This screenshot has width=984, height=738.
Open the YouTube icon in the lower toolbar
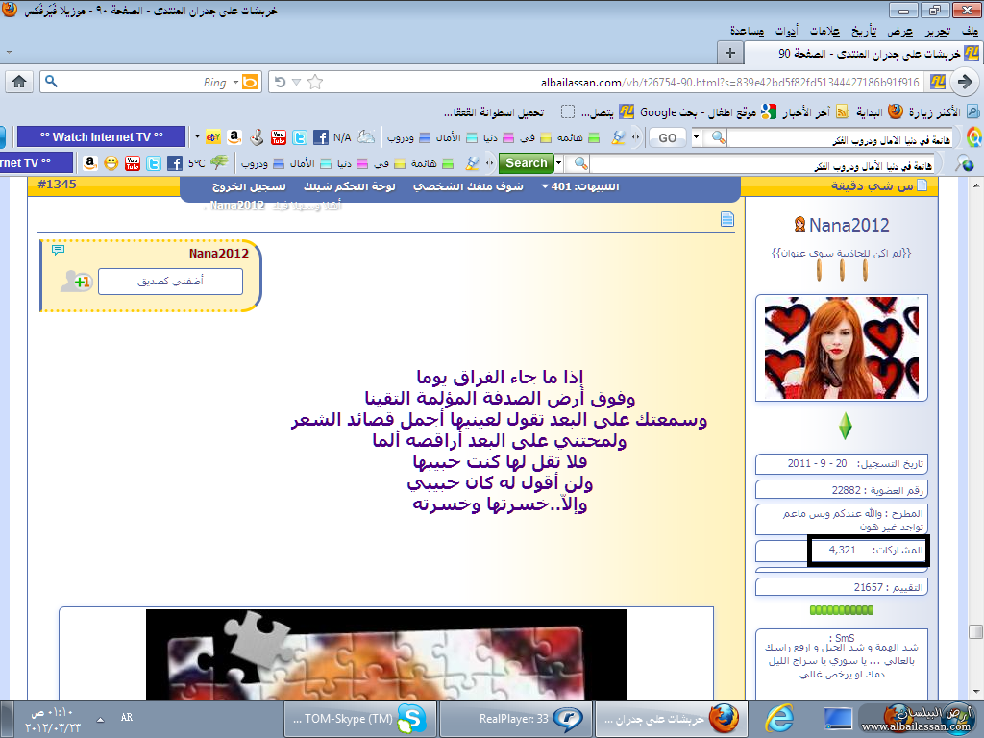tap(133, 163)
